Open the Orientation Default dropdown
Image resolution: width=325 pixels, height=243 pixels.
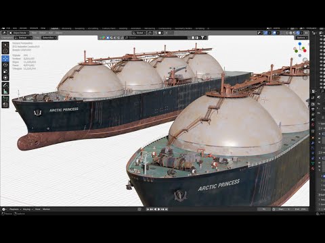pyautogui.click(x=24, y=38)
